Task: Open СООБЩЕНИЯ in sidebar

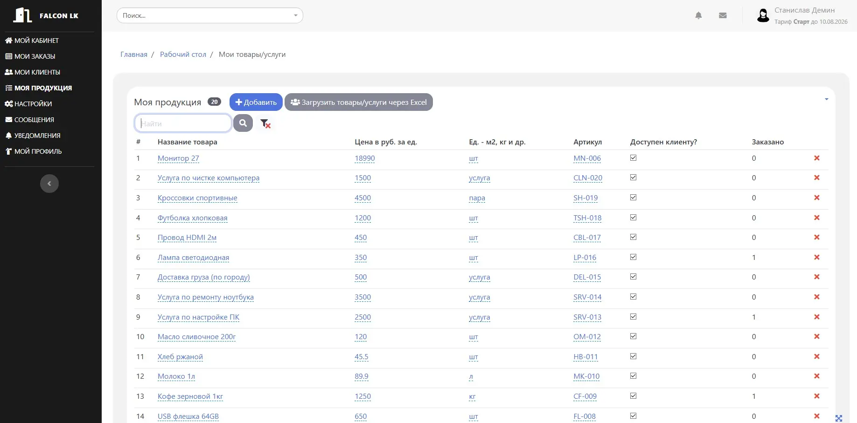Action: [x=29, y=120]
